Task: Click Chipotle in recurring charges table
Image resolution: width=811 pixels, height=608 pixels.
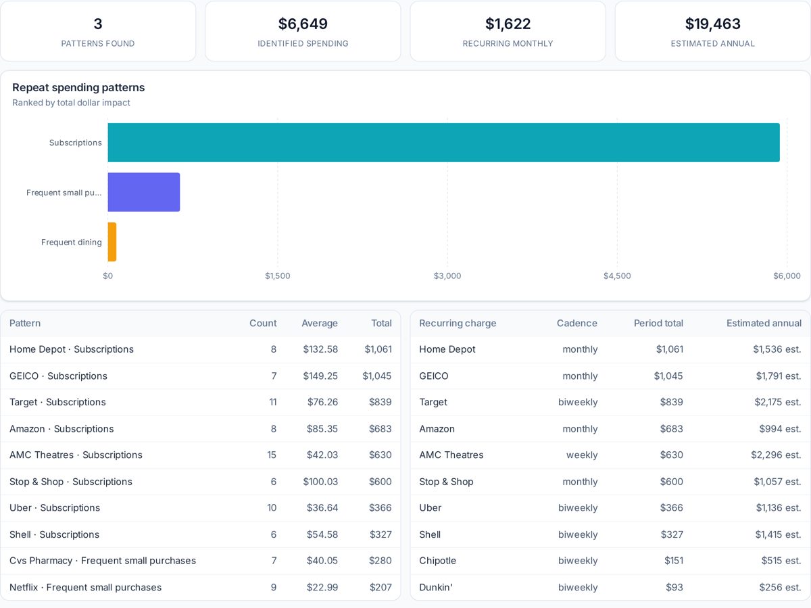Action: pos(437,561)
